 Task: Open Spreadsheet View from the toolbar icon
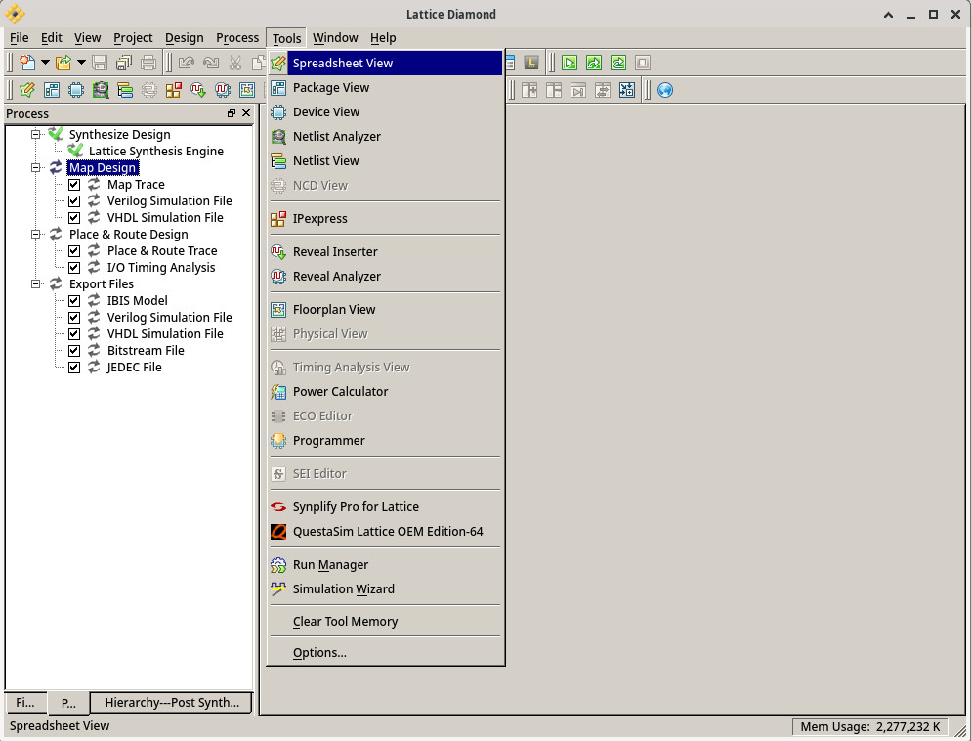27,90
